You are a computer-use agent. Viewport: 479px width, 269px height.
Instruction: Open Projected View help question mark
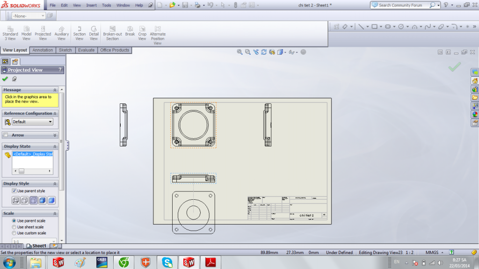pyautogui.click(x=60, y=70)
